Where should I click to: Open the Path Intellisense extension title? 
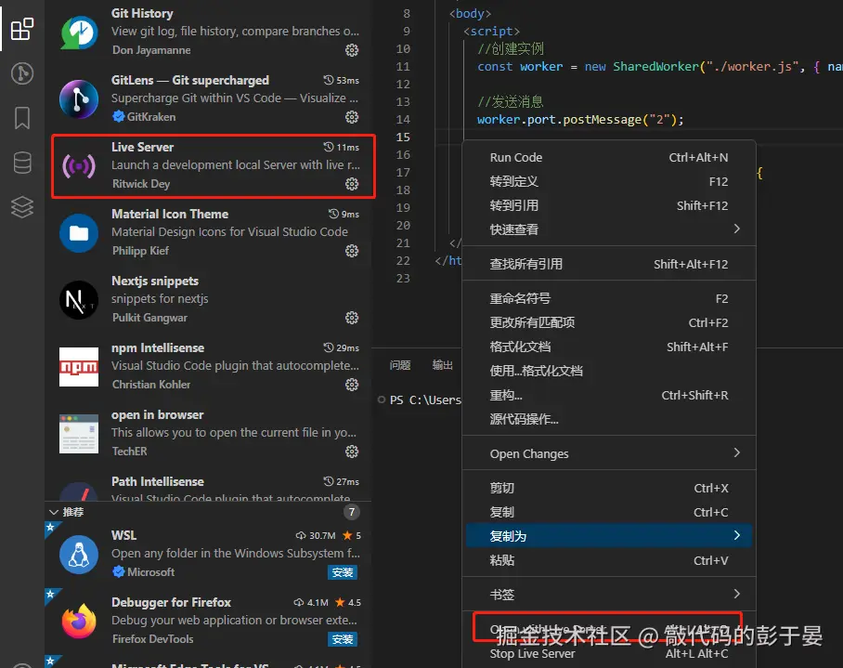click(158, 481)
